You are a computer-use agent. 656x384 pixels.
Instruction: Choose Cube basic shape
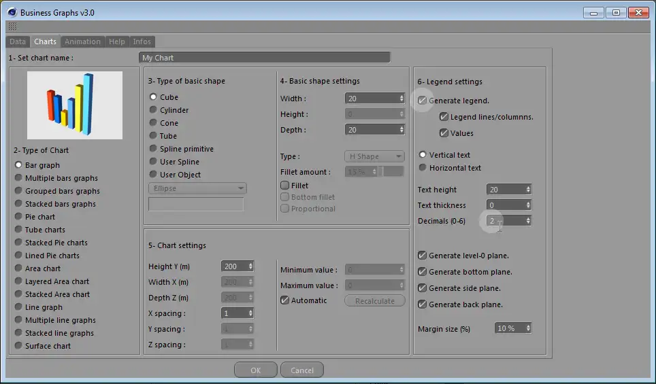[x=163, y=97]
